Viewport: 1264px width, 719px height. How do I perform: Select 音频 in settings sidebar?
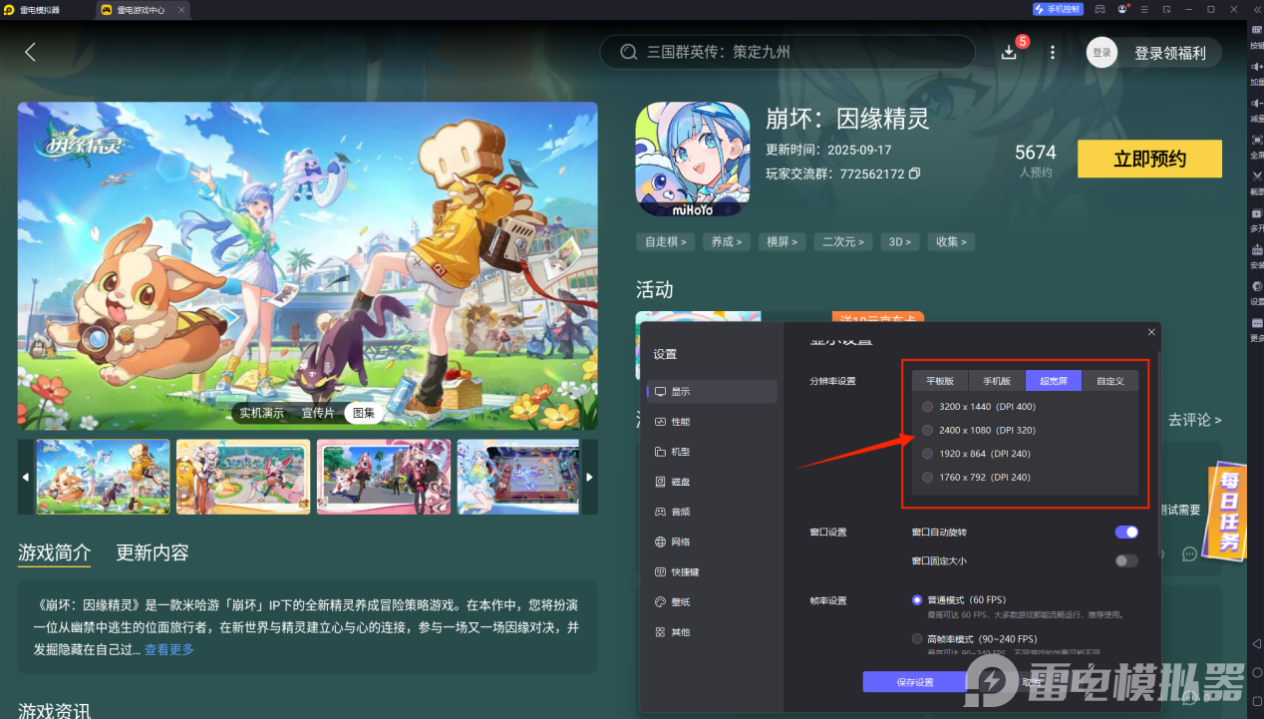711,512
